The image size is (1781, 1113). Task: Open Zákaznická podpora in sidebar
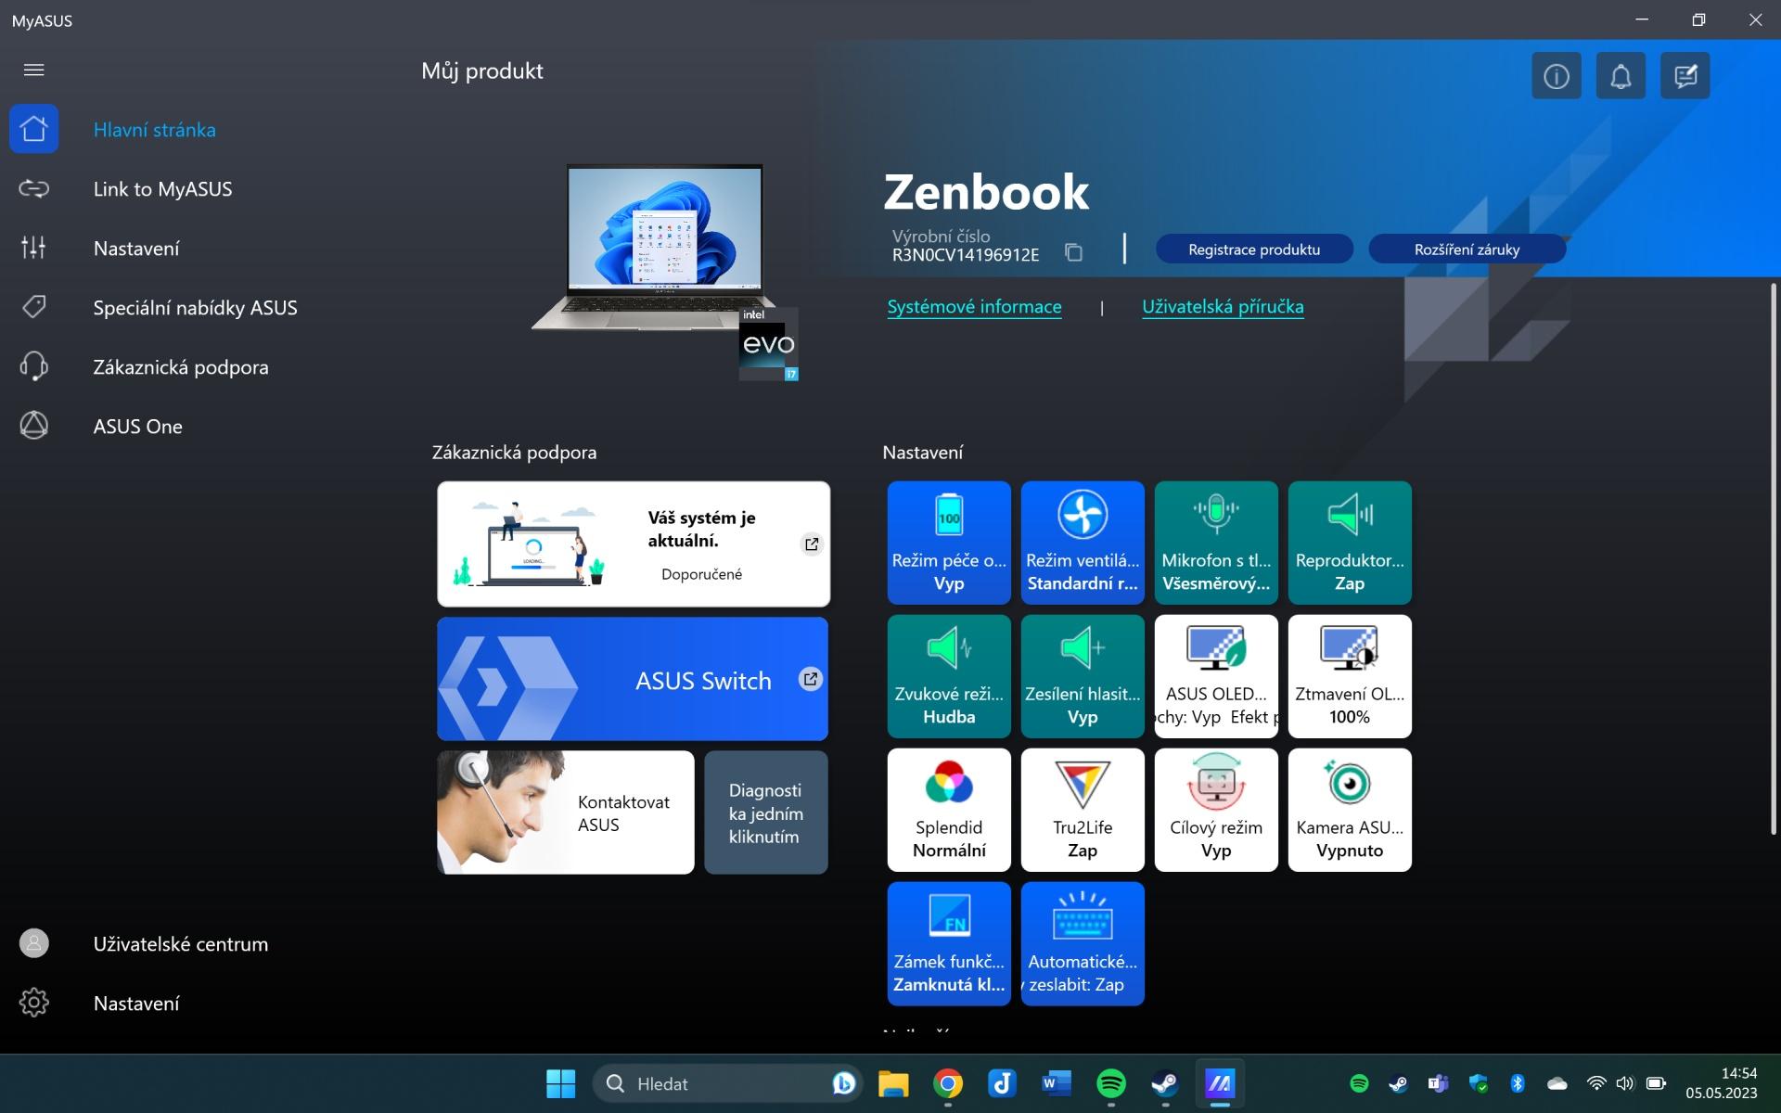click(x=181, y=367)
